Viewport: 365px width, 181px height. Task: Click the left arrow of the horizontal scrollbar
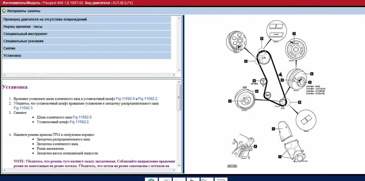[4, 75]
